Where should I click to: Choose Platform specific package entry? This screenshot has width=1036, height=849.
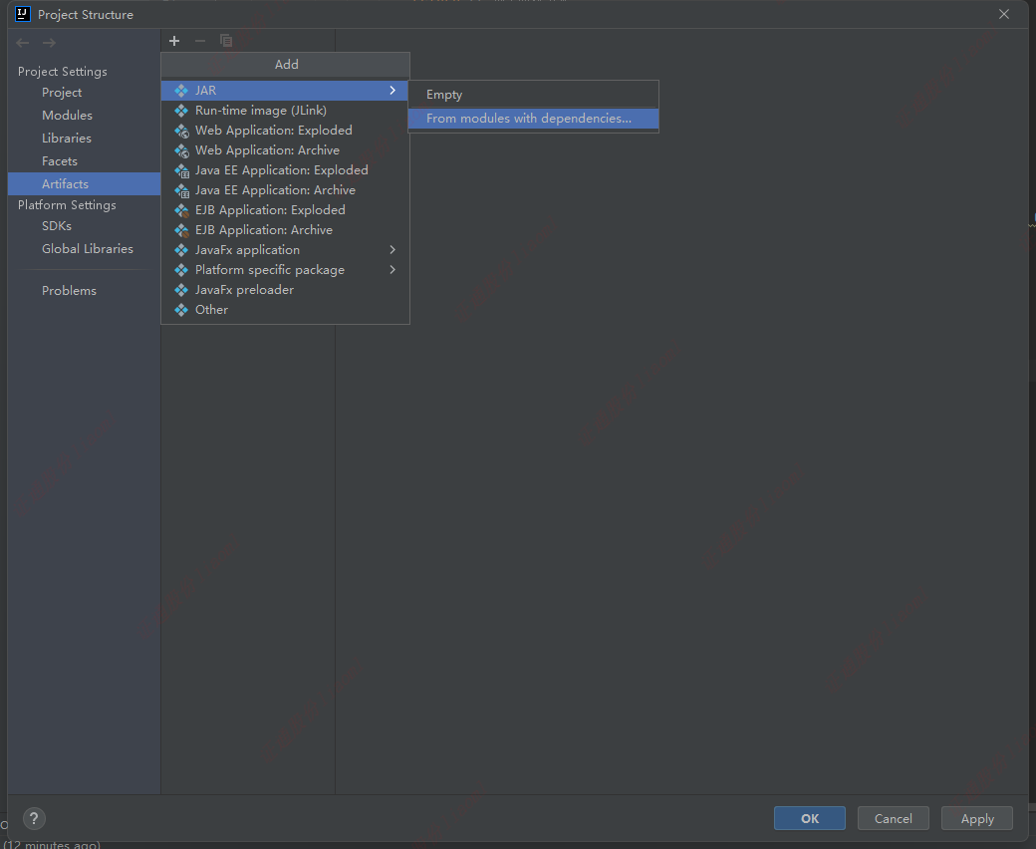tap(285, 270)
